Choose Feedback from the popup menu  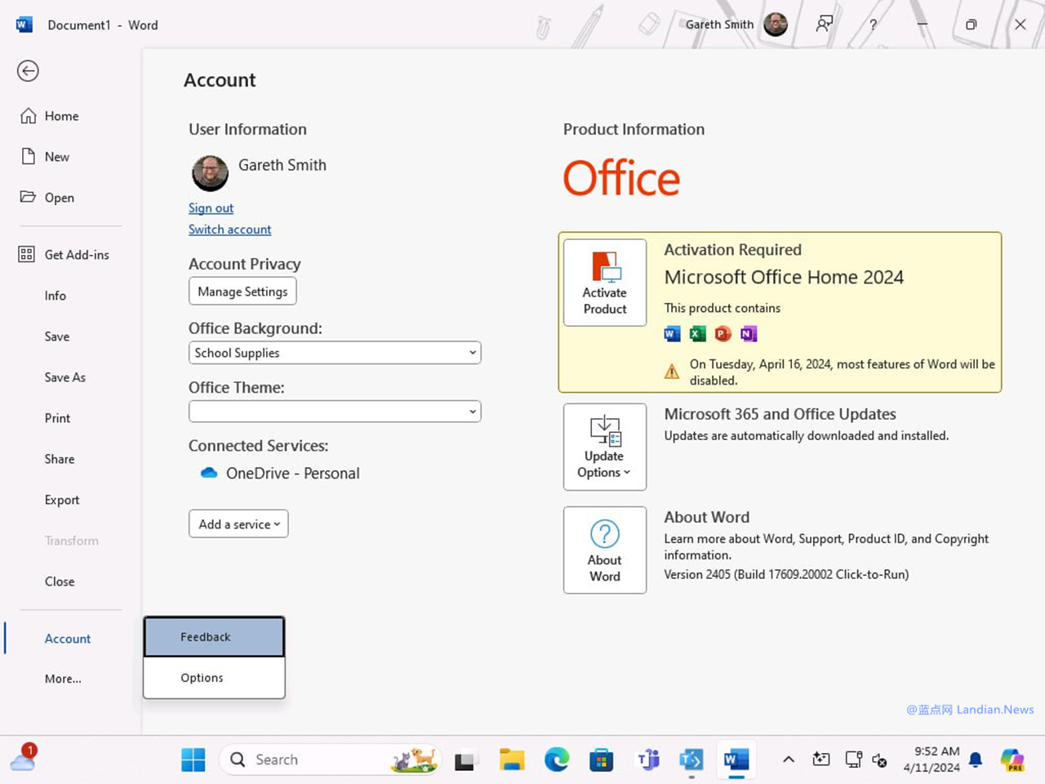[x=214, y=637]
